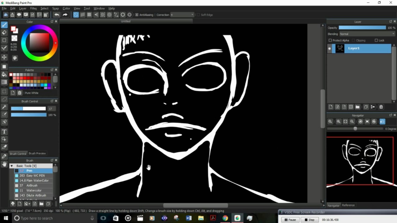The width and height of the screenshot is (397, 223).
Task: Add a layer folder in Layer panel
Action: coord(357,107)
